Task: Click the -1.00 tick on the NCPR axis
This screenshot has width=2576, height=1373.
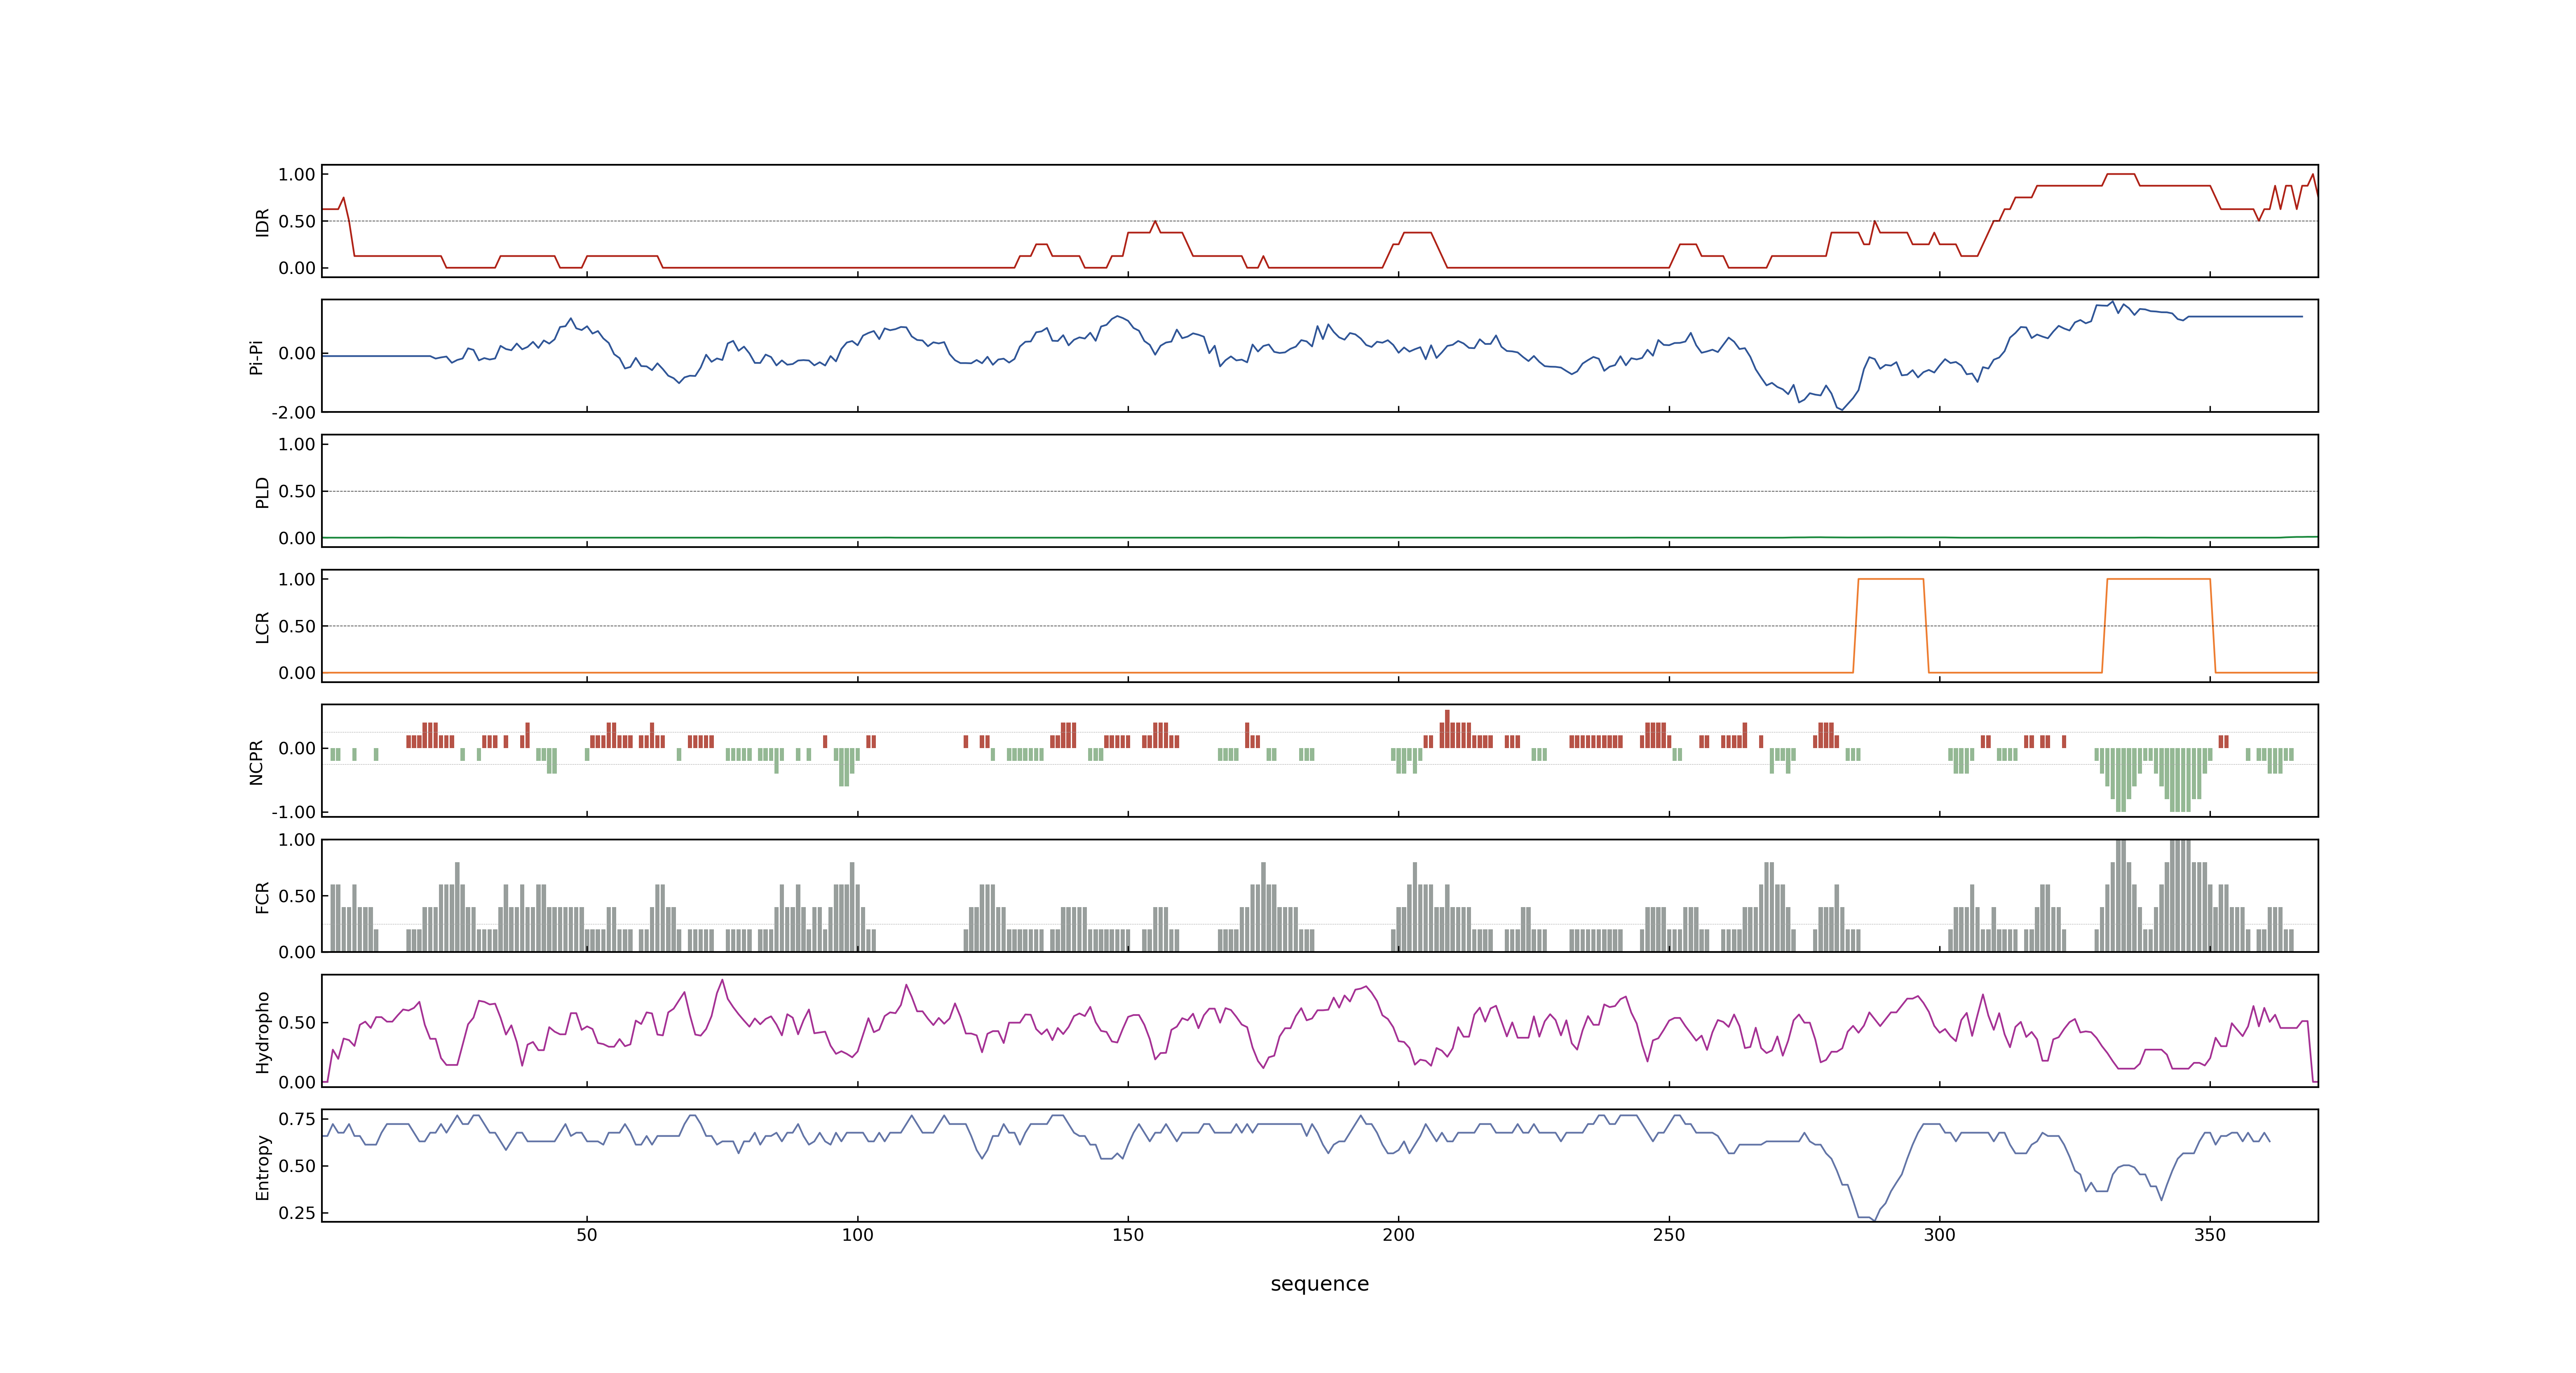Action: click(293, 812)
